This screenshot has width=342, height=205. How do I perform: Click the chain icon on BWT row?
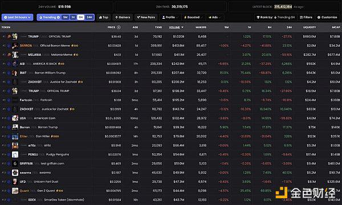point(9,73)
